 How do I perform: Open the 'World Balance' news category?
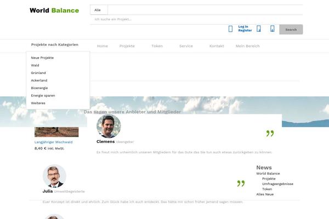(268, 174)
